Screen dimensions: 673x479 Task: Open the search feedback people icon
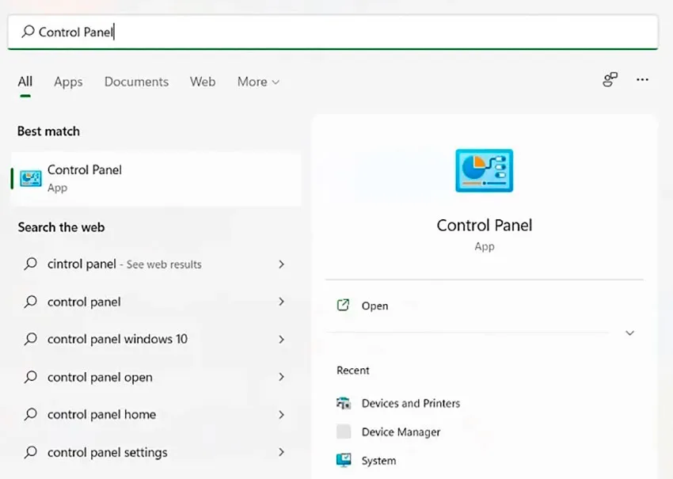point(610,79)
